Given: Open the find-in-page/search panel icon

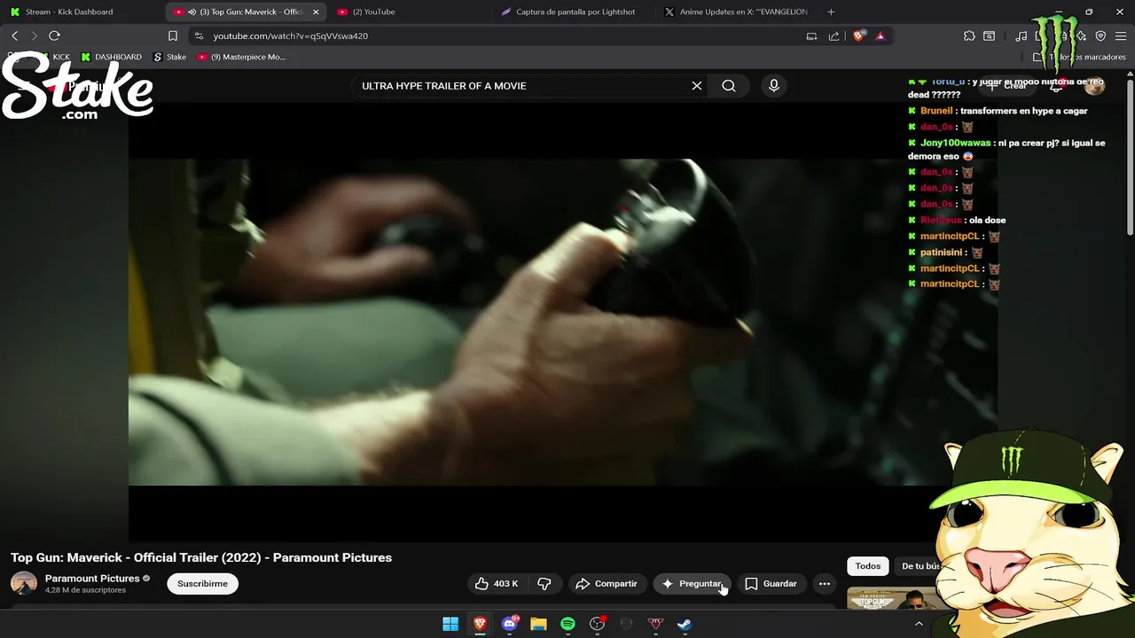Looking at the screenshot, I should [989, 36].
